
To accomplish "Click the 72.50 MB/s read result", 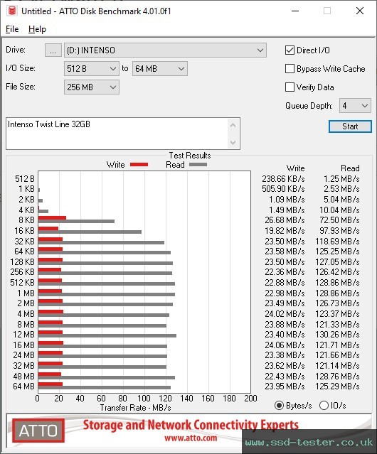I will [x=339, y=220].
